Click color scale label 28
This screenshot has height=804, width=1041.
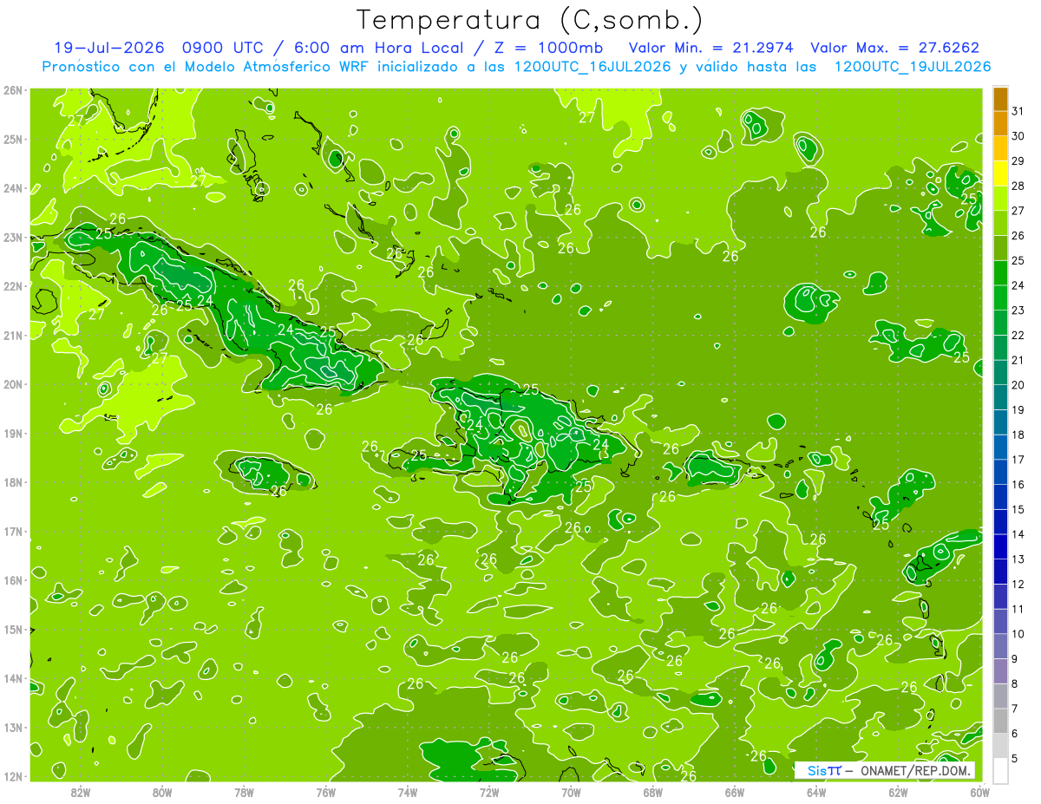[x=1018, y=186]
